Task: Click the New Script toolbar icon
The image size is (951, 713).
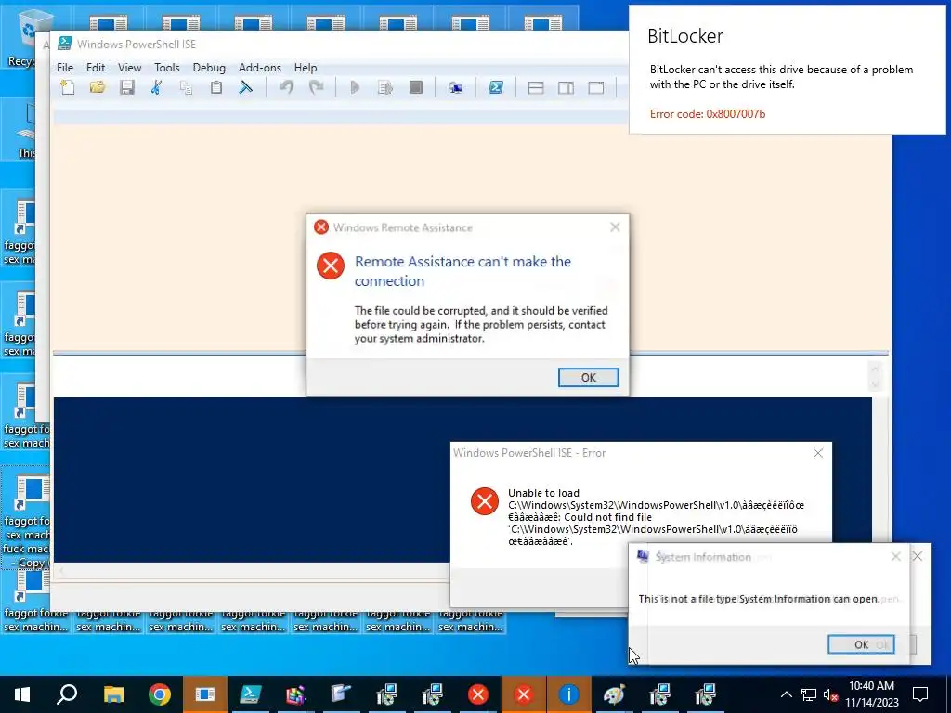Action: [67, 87]
